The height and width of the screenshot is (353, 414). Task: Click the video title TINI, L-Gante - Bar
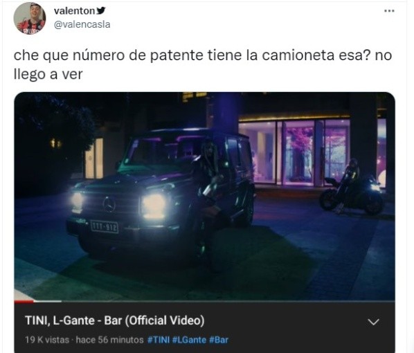115,320
